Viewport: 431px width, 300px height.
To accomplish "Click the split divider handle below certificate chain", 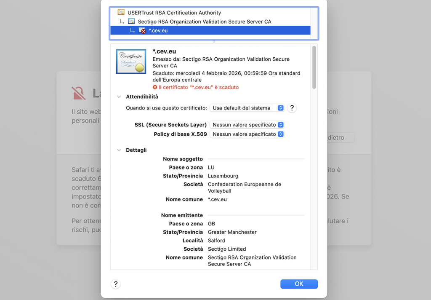I will [214, 41].
